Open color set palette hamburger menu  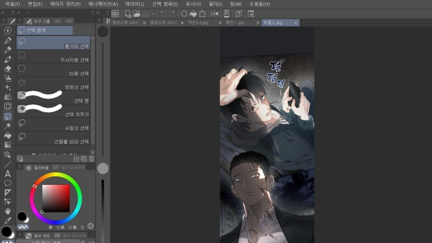tap(20, 235)
